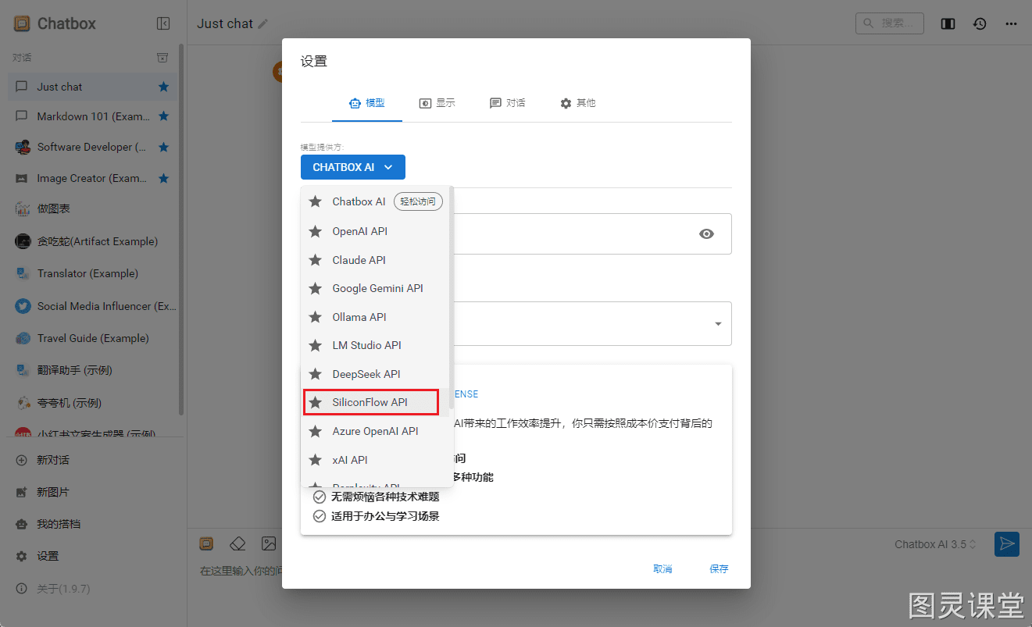Open Travel Guide (Example) conversation
The image size is (1032, 627).
[x=93, y=338]
